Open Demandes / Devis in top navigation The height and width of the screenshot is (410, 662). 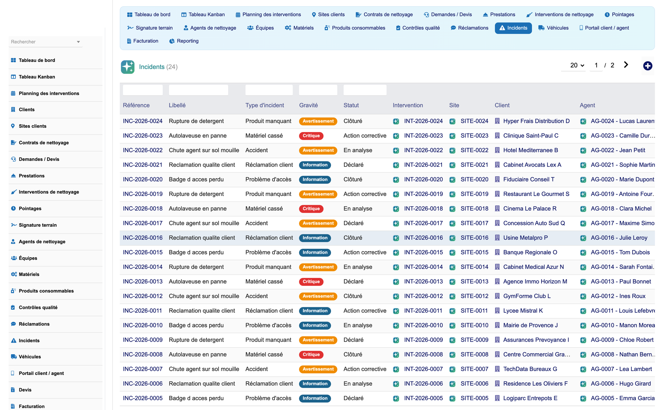coord(447,15)
